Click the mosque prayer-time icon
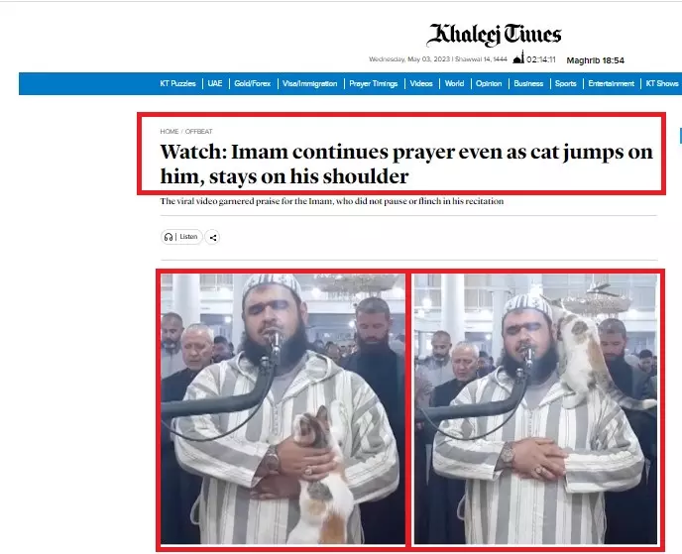The width and height of the screenshot is (682, 554). pos(518,57)
